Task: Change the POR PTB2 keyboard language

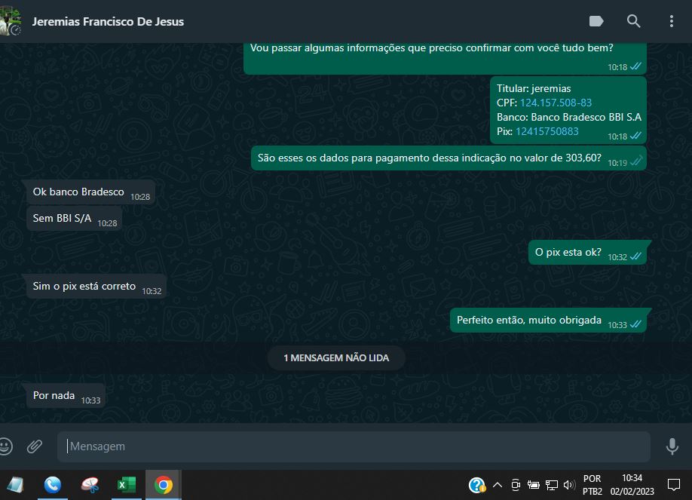Action: pyautogui.click(x=592, y=485)
